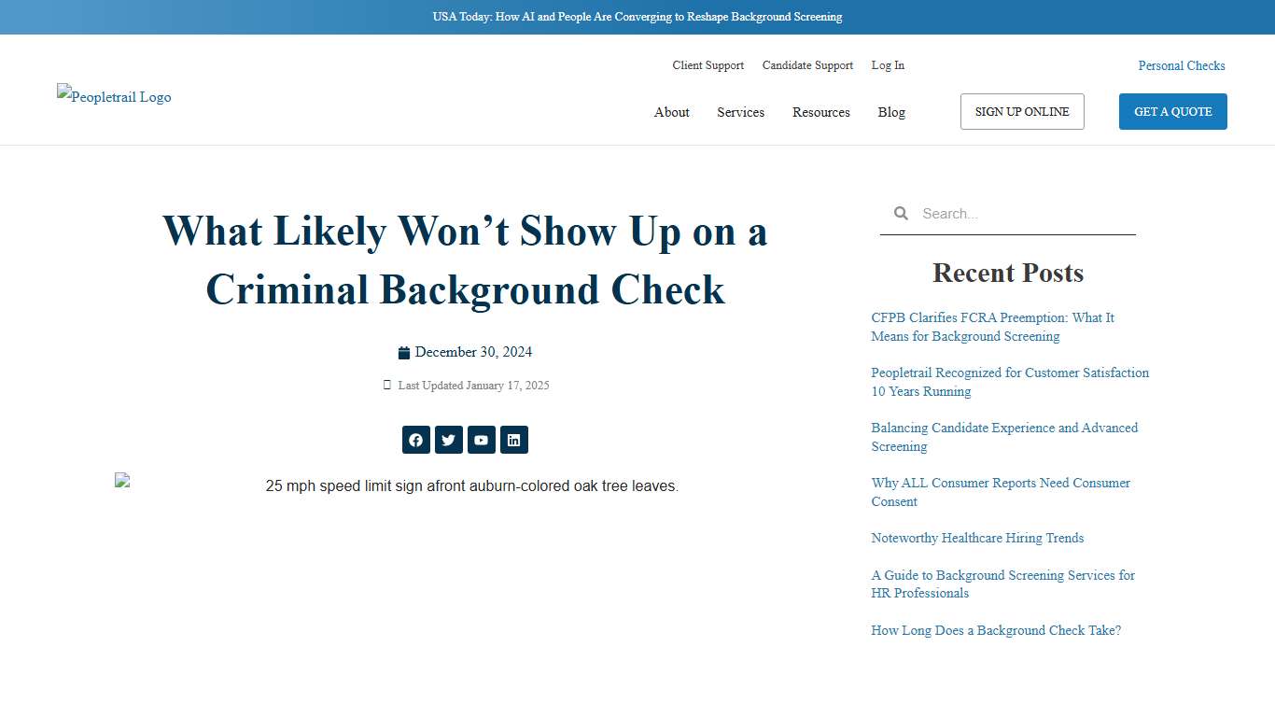
Task: Open the Services dropdown menu
Action: point(740,112)
